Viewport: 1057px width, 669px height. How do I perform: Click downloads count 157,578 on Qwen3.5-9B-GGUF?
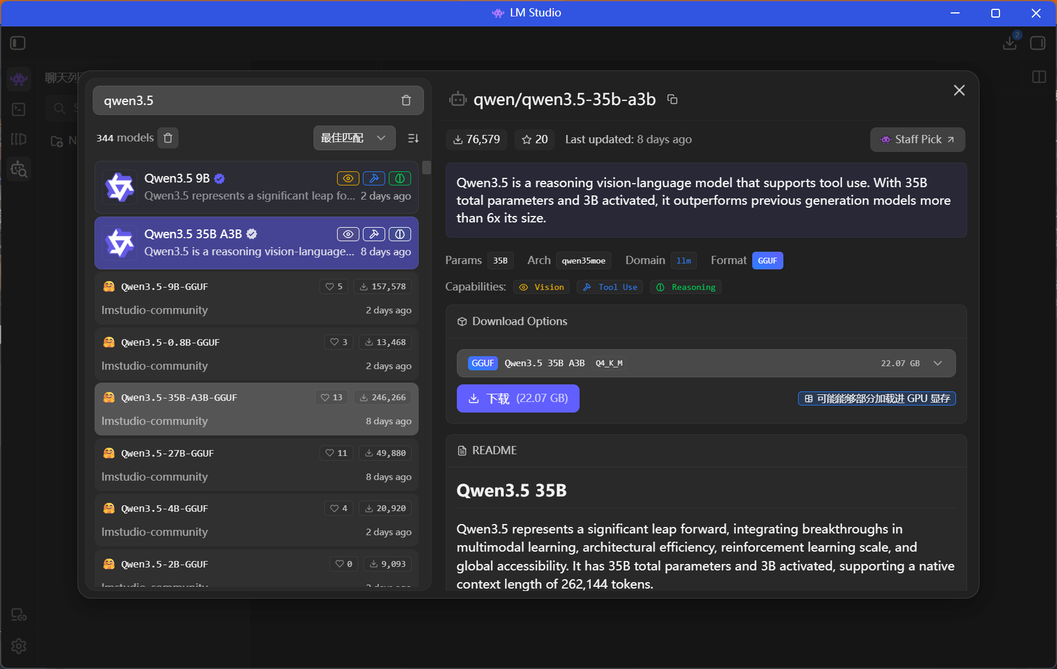tap(383, 286)
